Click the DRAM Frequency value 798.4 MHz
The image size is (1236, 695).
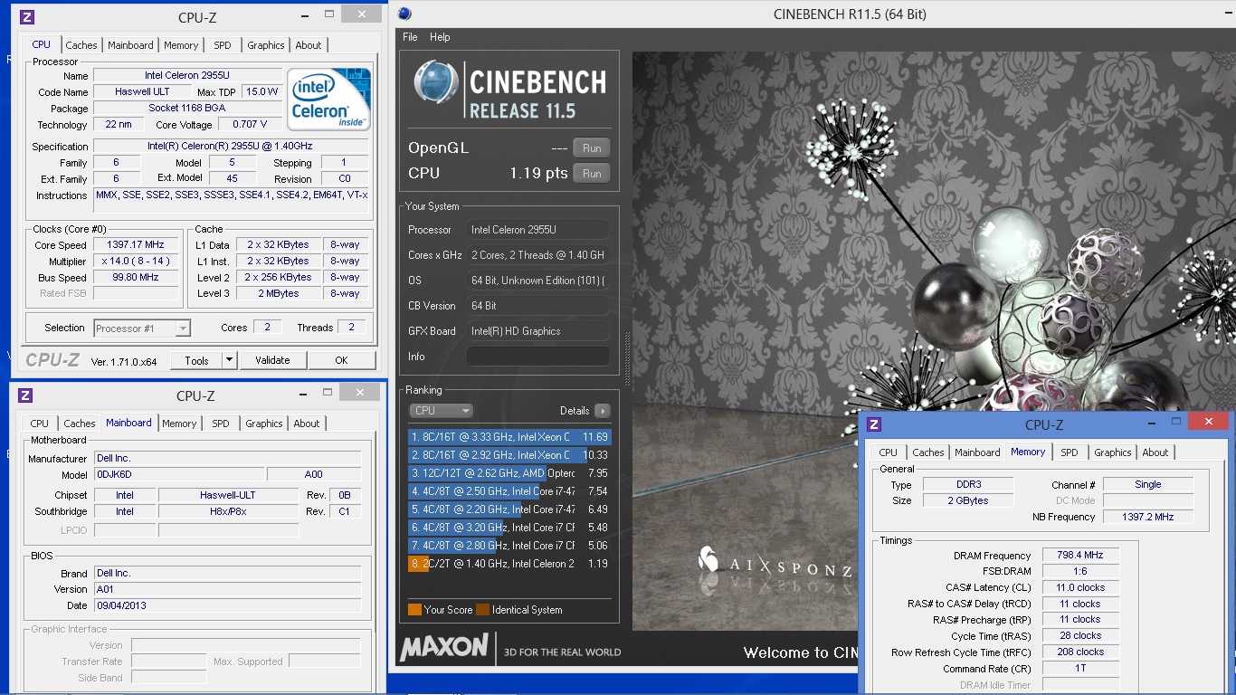pos(1080,556)
